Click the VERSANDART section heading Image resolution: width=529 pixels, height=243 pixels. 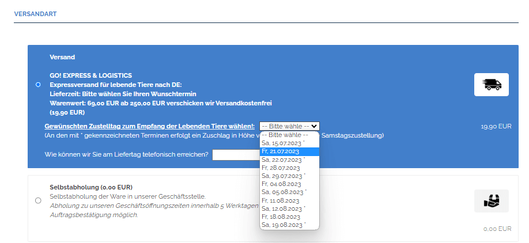click(35, 13)
